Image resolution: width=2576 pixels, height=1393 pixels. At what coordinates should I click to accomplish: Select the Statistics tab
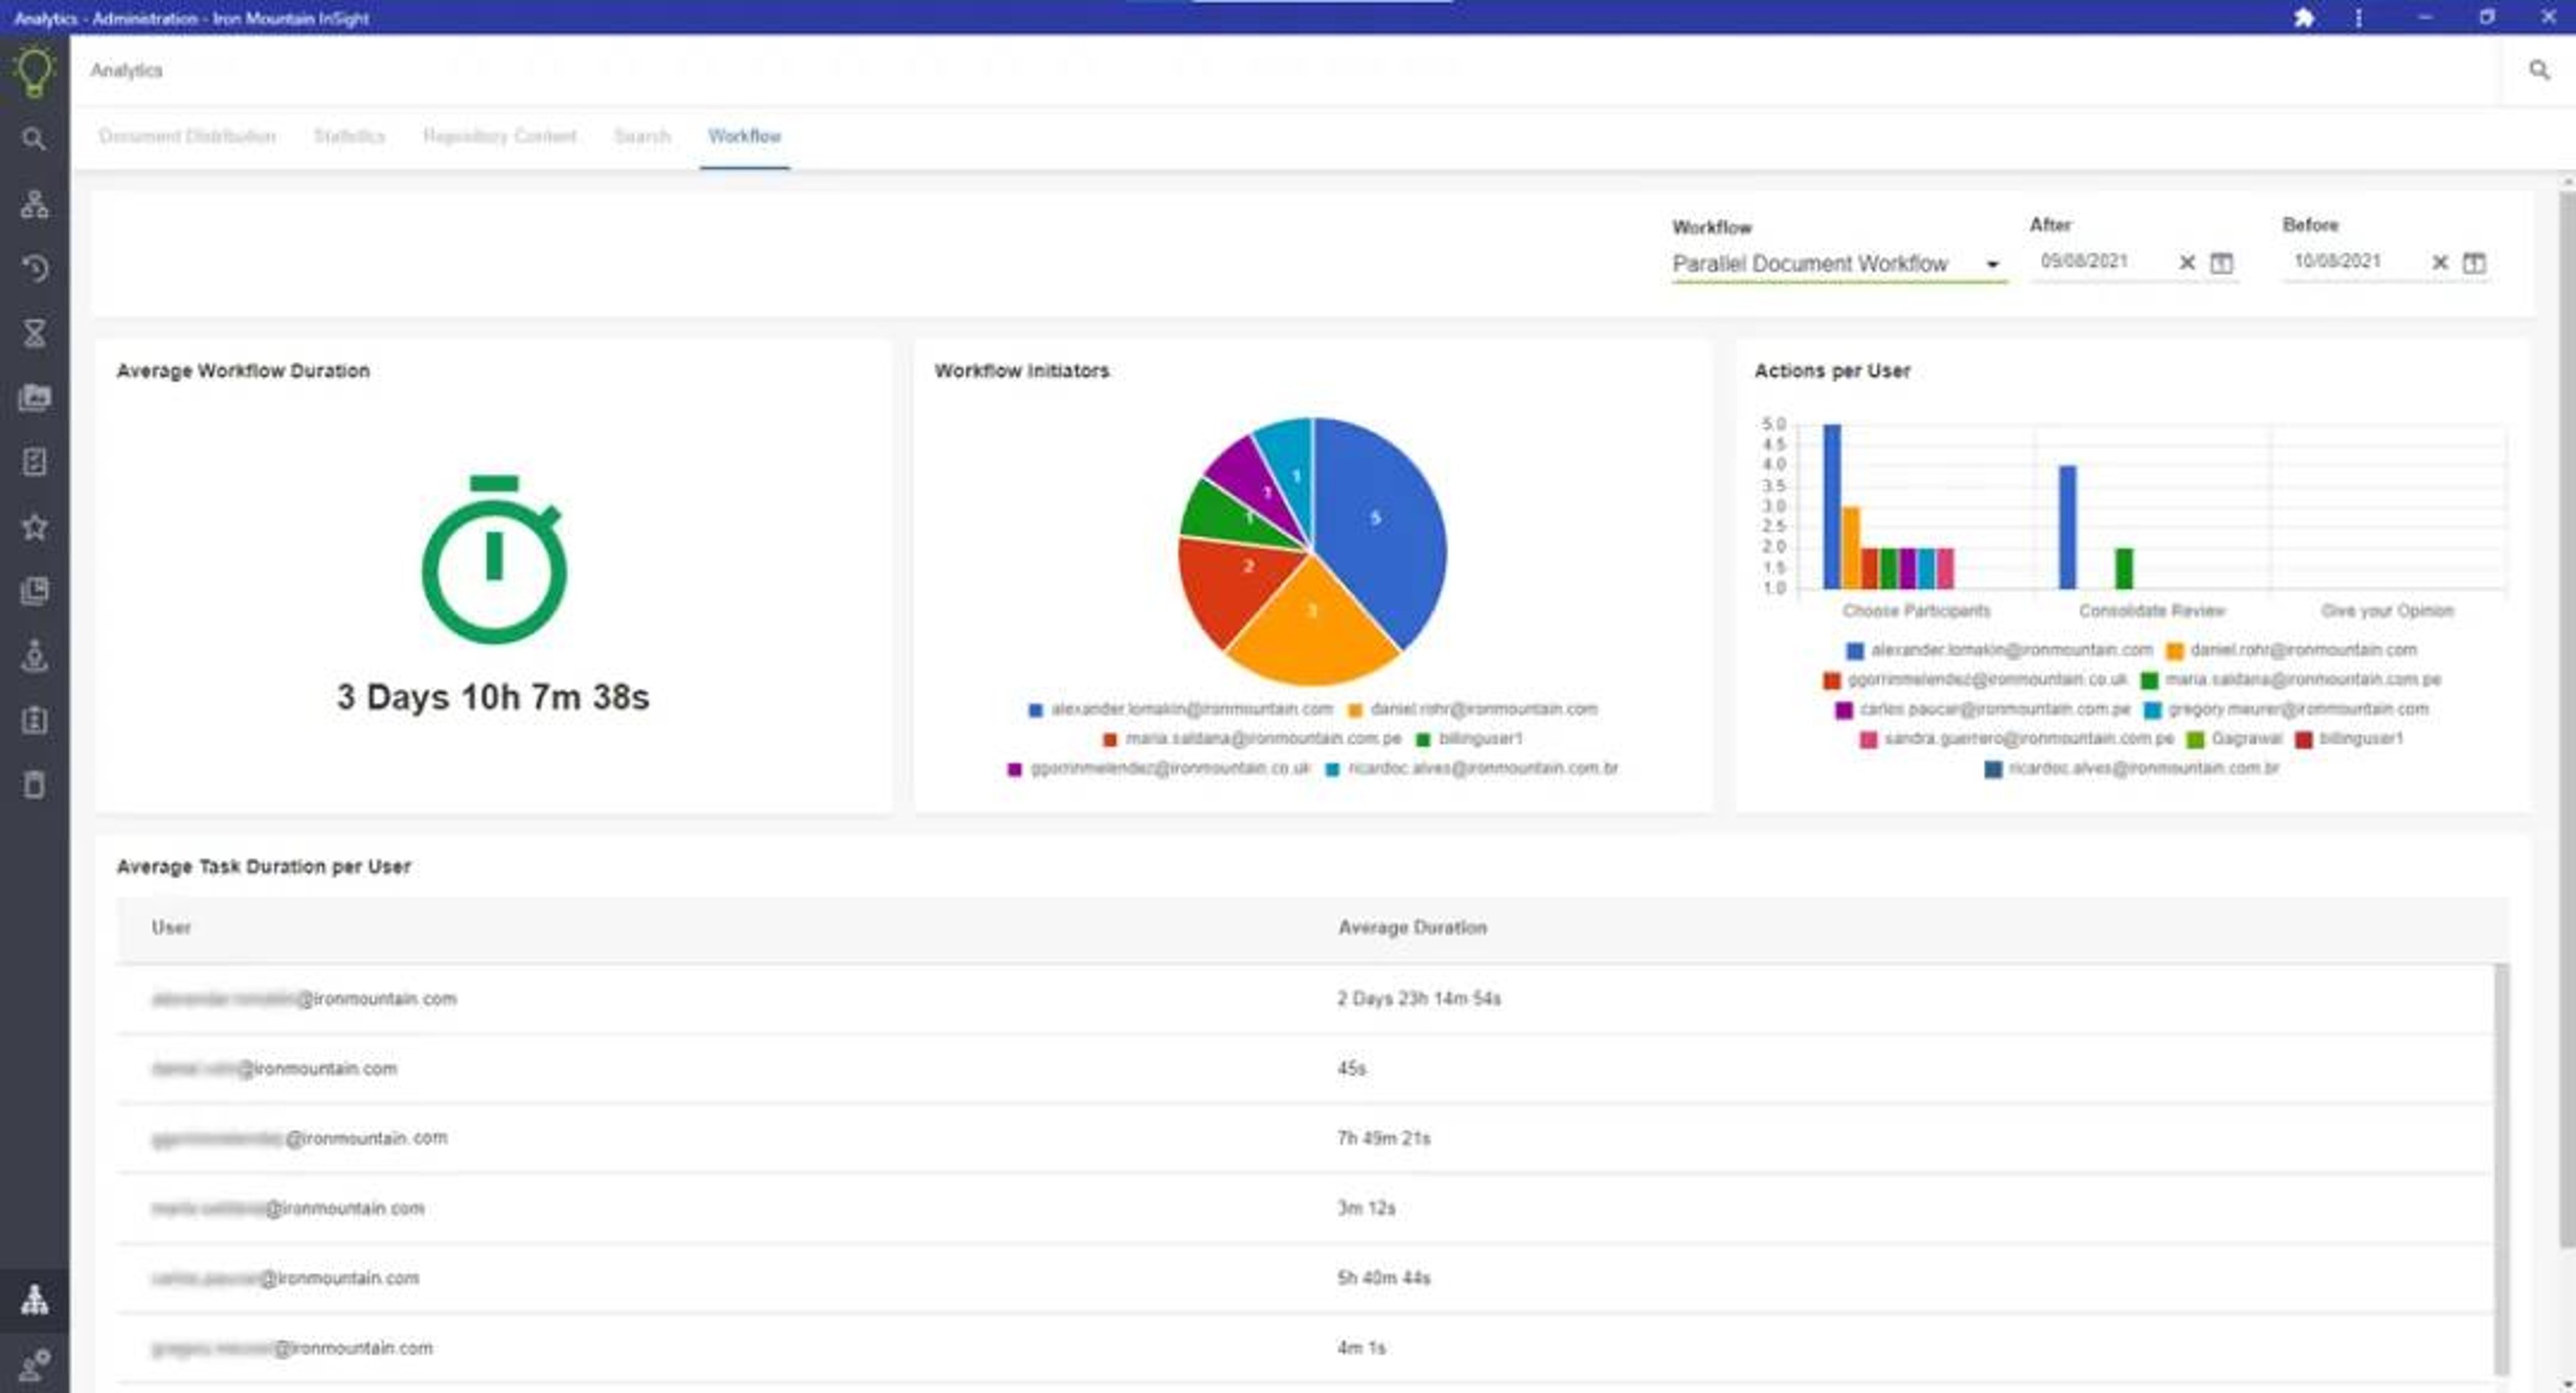click(x=349, y=136)
